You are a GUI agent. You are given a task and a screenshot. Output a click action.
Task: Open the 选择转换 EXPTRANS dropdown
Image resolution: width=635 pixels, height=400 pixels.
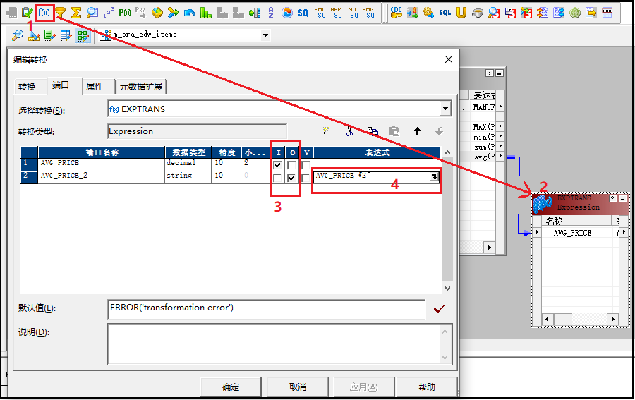pyautogui.click(x=445, y=109)
